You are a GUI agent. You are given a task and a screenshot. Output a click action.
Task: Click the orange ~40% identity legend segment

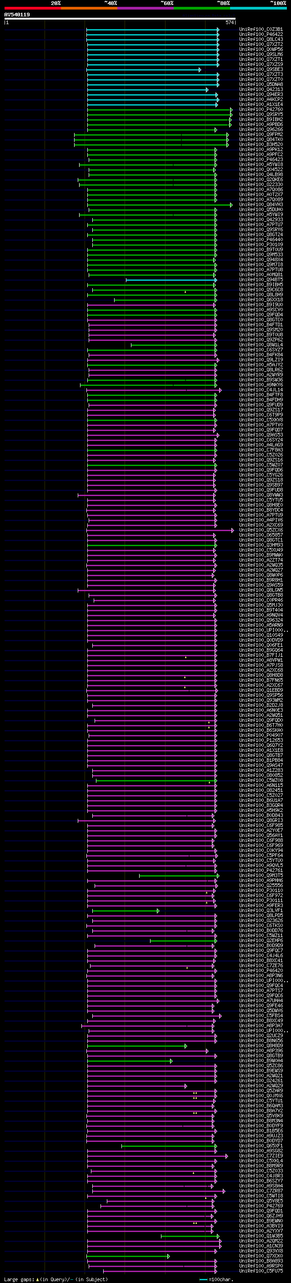point(89,8)
